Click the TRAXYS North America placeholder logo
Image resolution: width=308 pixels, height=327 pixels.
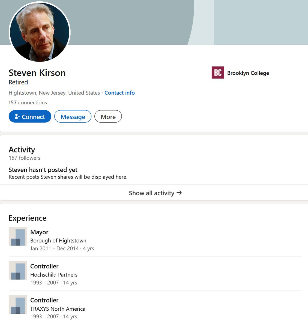[18, 304]
